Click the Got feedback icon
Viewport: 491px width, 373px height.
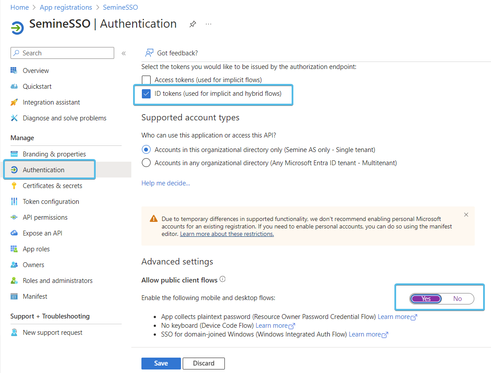pos(149,53)
